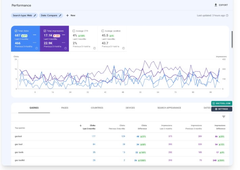Enable the Average position checkbox

click(103, 31)
